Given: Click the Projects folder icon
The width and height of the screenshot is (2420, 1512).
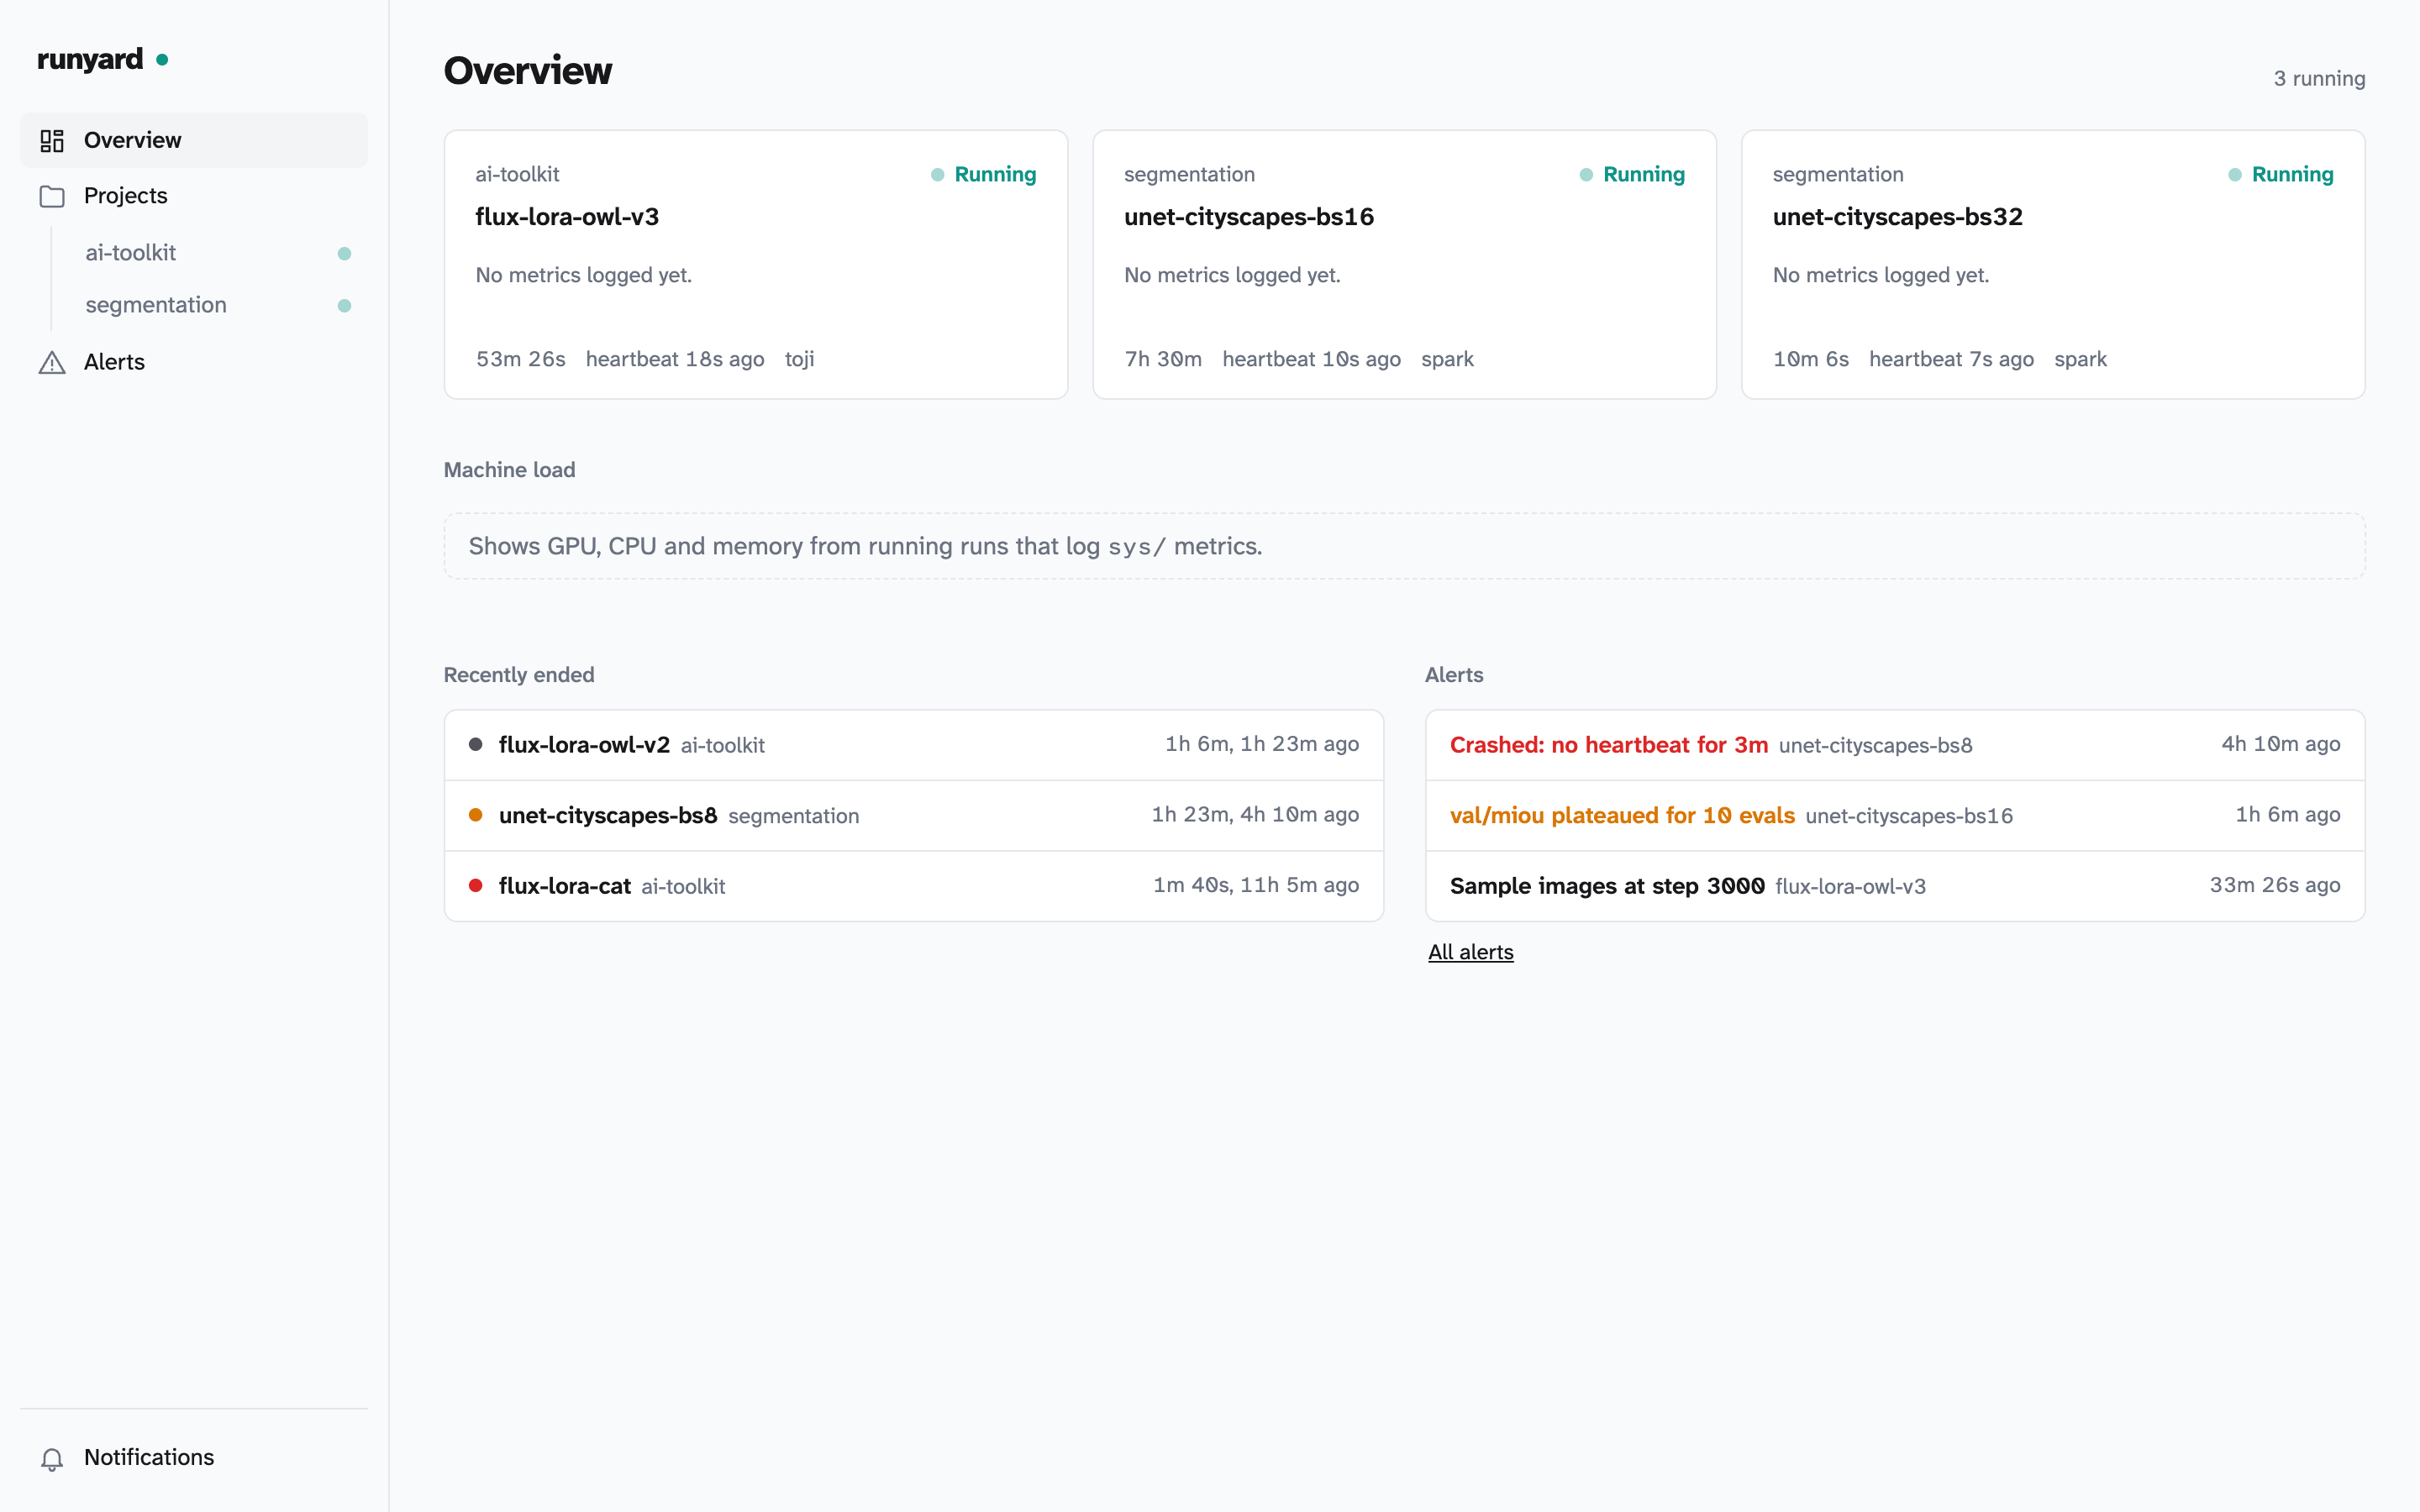Looking at the screenshot, I should [x=52, y=196].
